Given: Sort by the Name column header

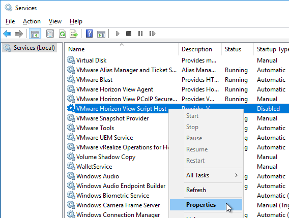Looking at the screenshot, I should click(x=122, y=49).
